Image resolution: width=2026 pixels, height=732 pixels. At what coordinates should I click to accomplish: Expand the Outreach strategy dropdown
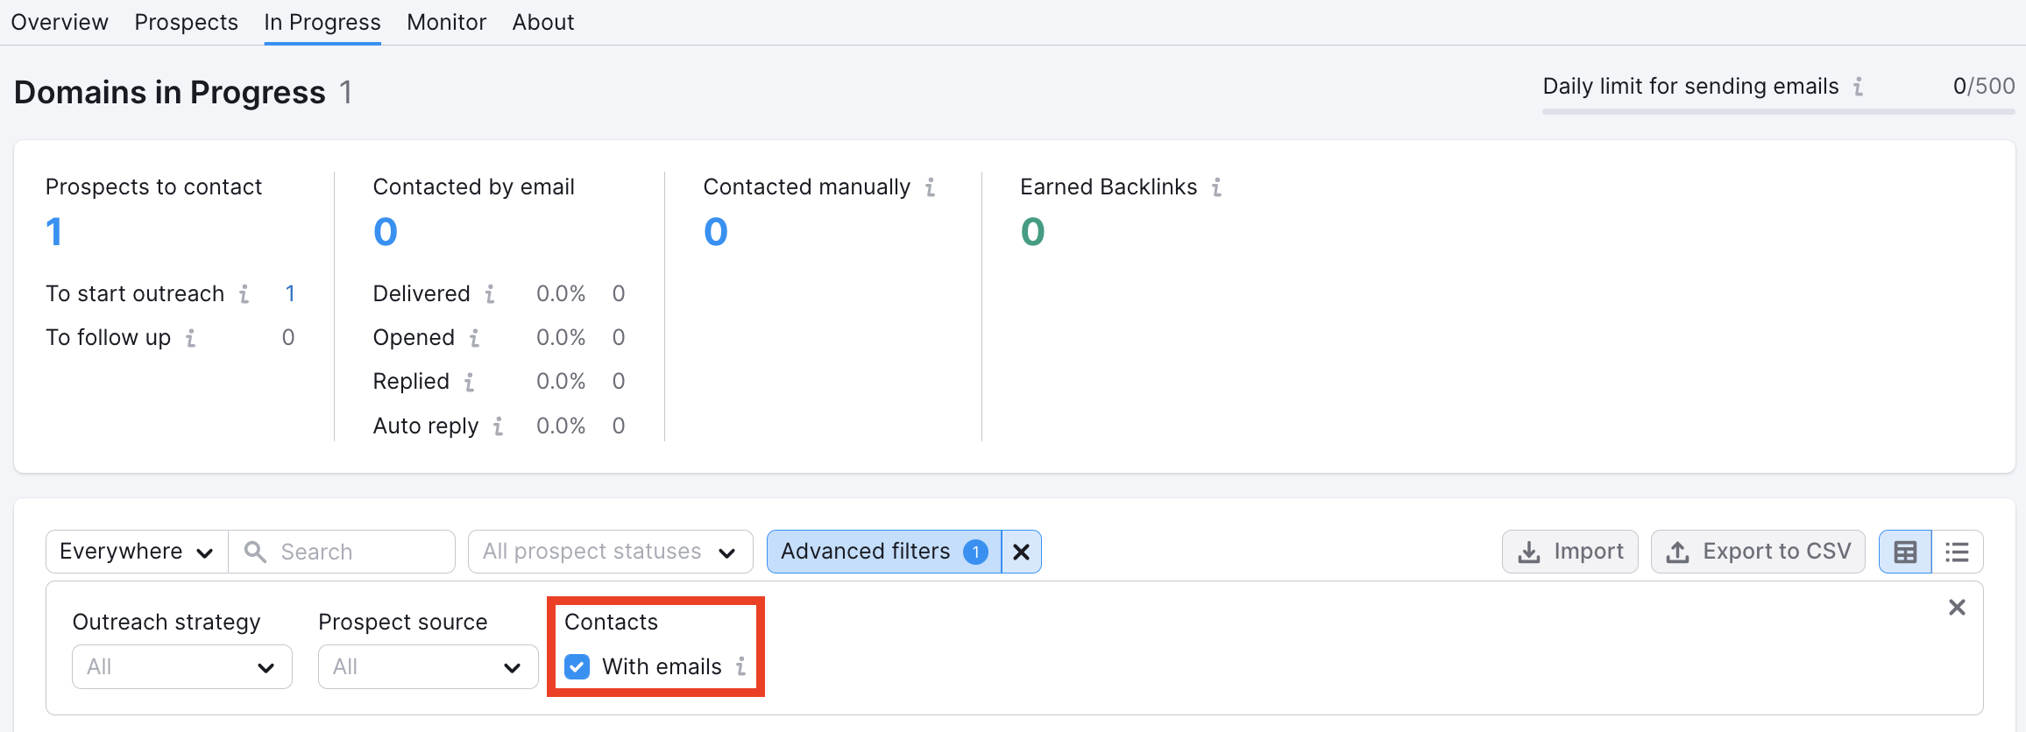(182, 667)
